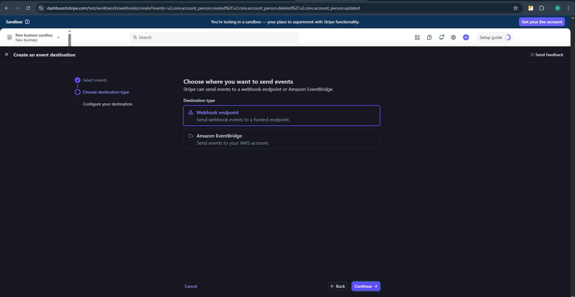
Task: Reload the Stripe dashboard page
Action: [x=28, y=8]
